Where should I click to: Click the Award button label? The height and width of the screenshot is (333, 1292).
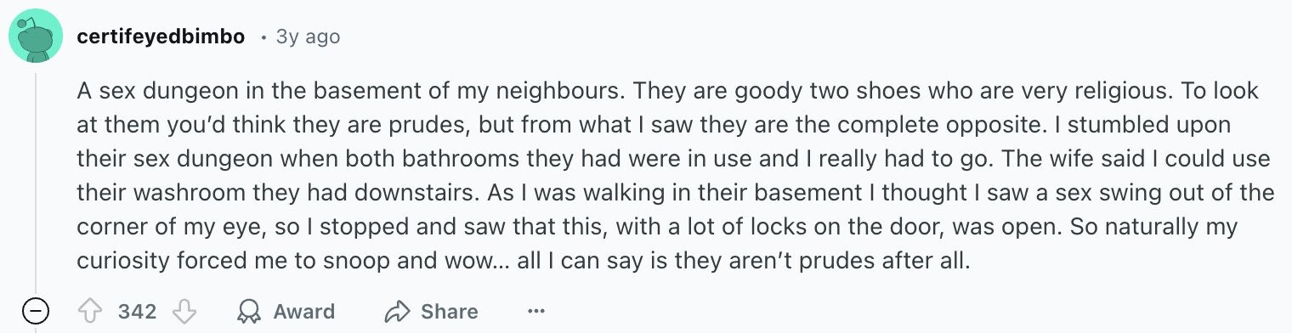[x=303, y=312]
